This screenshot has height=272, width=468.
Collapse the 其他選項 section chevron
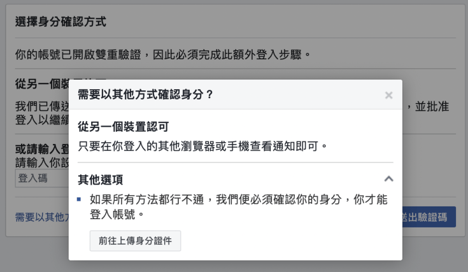[x=389, y=178]
